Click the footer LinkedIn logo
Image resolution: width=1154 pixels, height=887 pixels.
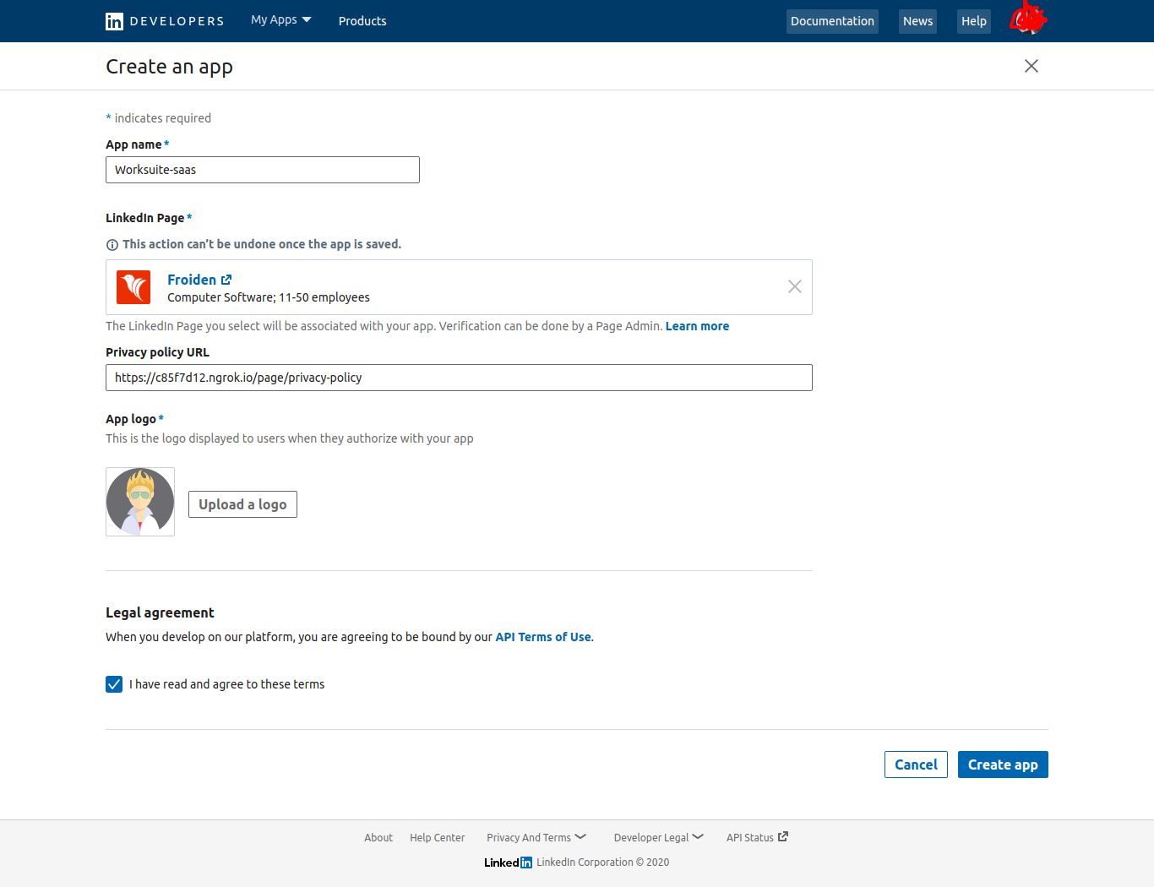pos(508,863)
